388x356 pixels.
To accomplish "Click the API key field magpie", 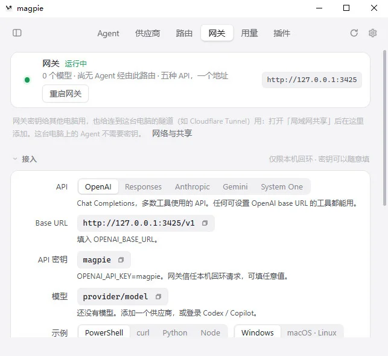I will [104, 260].
